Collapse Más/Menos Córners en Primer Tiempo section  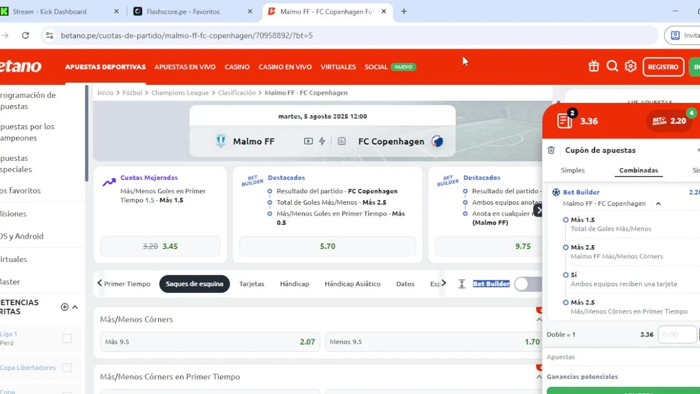coord(539,377)
